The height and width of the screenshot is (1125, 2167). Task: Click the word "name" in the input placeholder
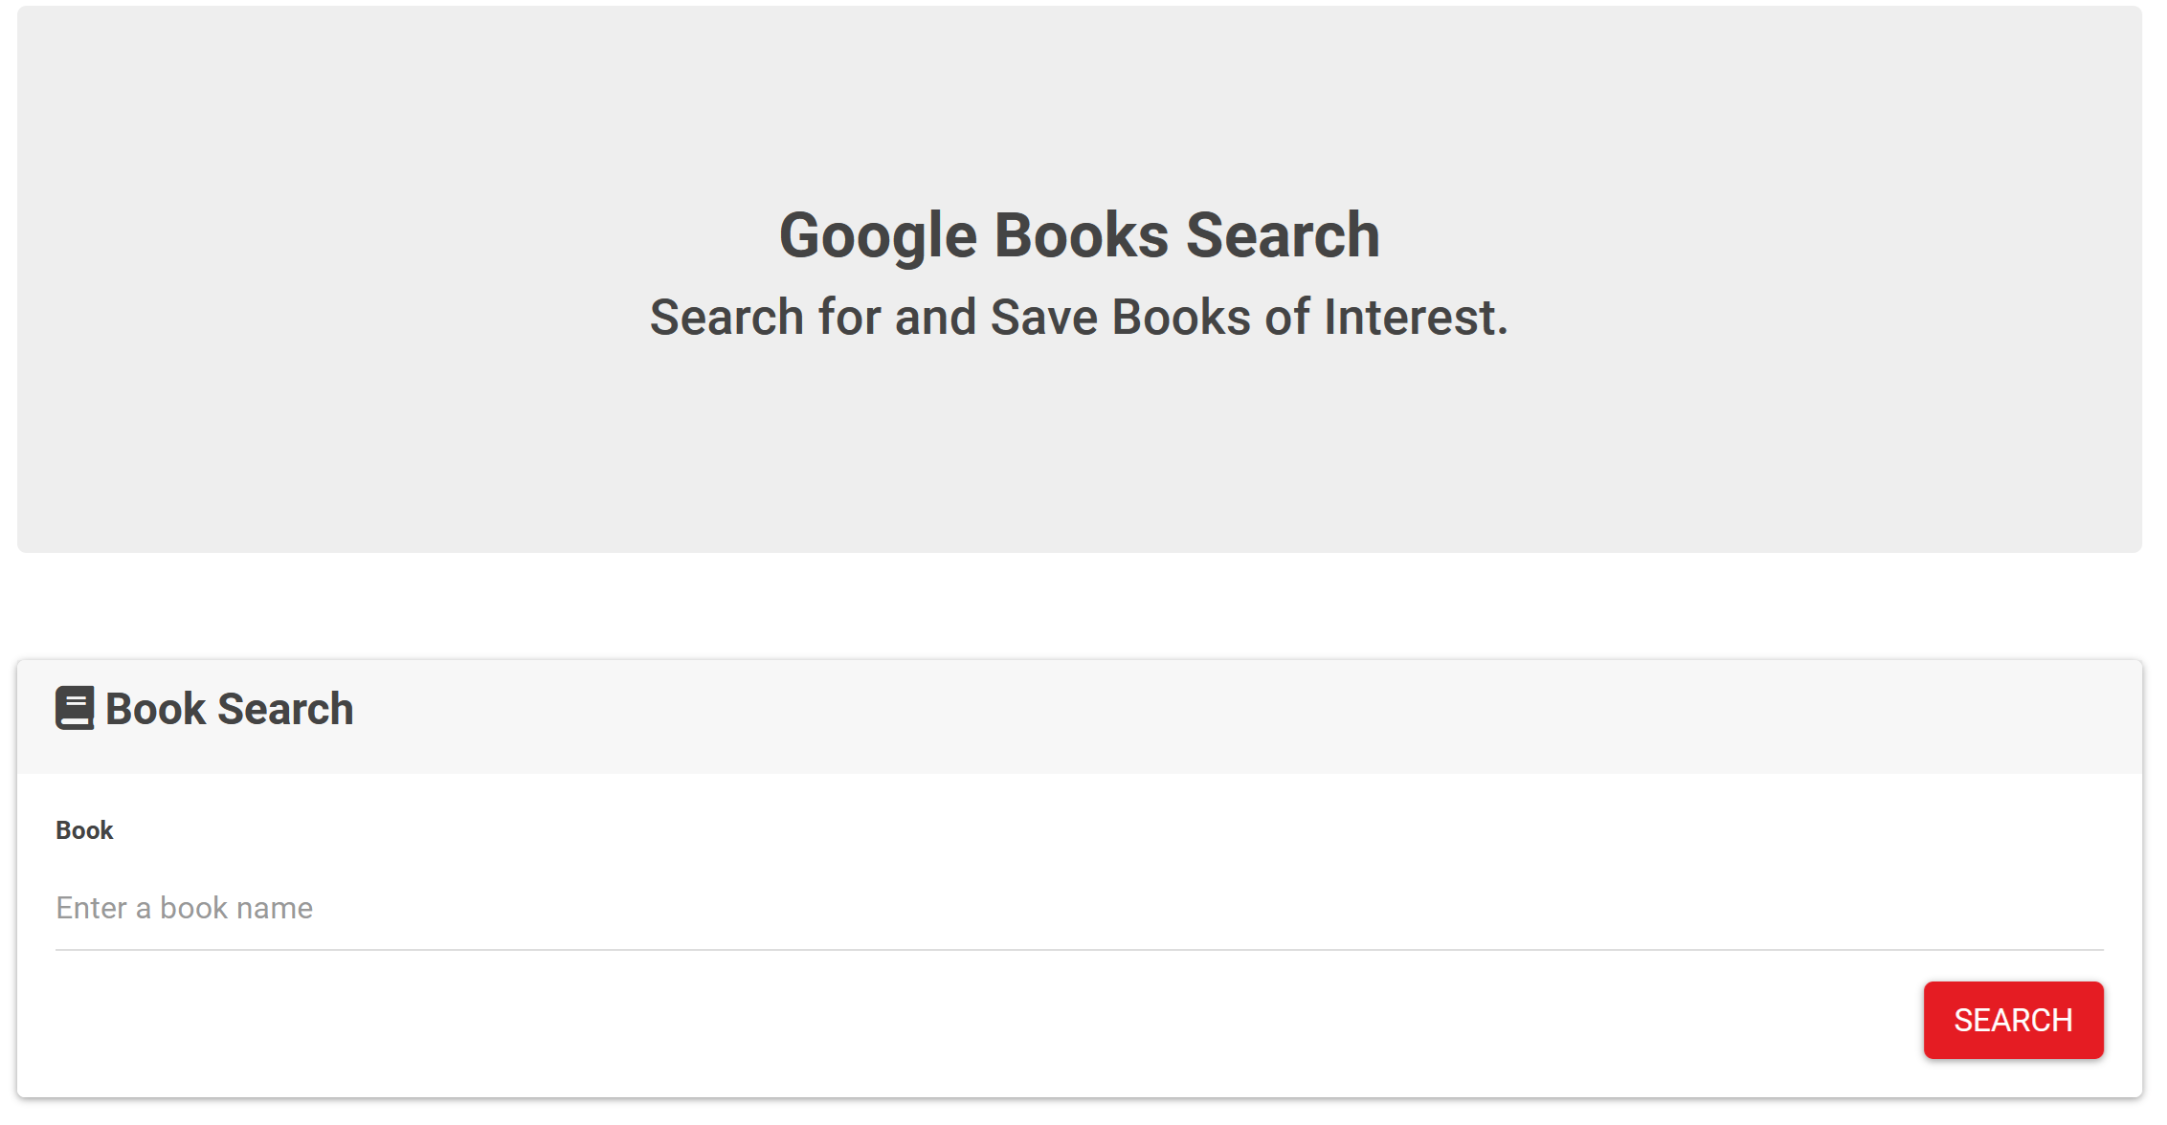coord(275,908)
